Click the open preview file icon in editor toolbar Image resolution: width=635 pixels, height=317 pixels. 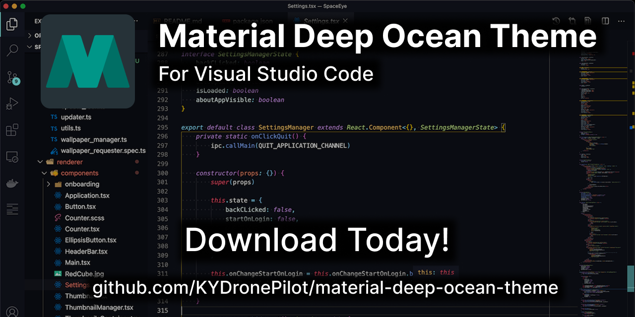588,21
